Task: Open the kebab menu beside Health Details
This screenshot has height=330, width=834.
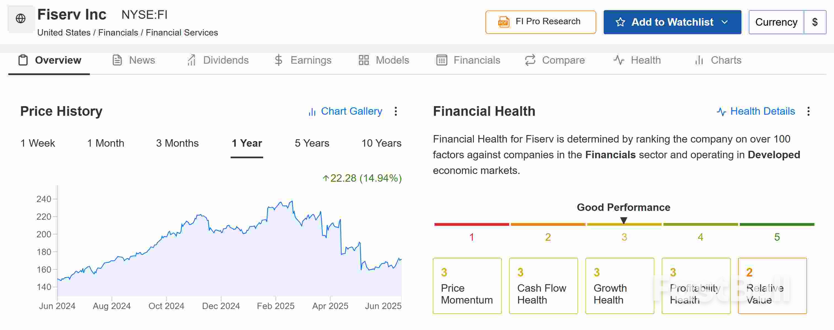Action: click(x=808, y=112)
